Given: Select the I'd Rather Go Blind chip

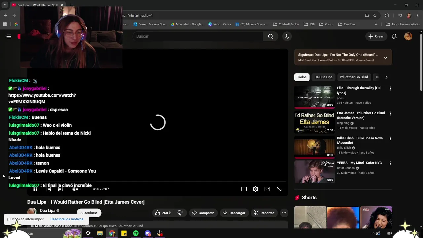Looking at the screenshot, I should coord(354,77).
